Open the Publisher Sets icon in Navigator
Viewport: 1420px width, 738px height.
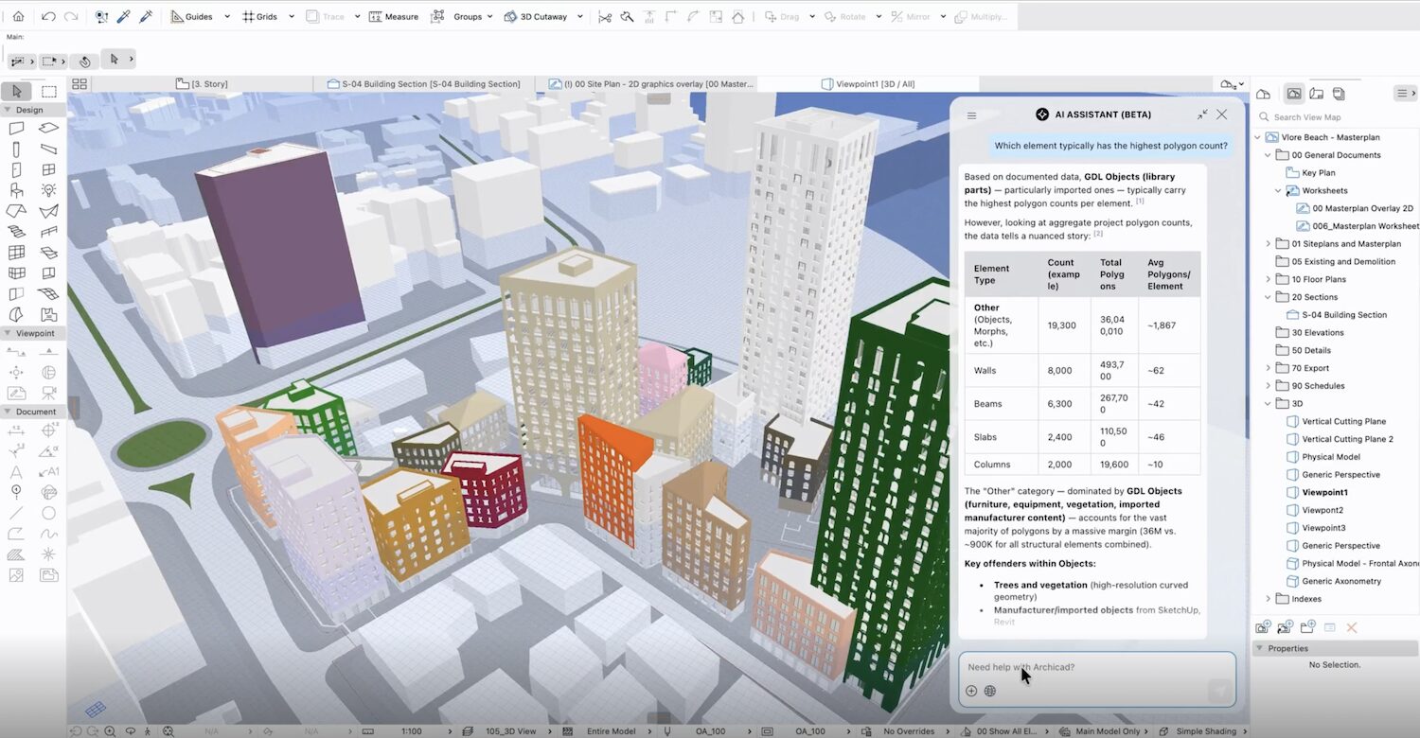tap(1339, 94)
